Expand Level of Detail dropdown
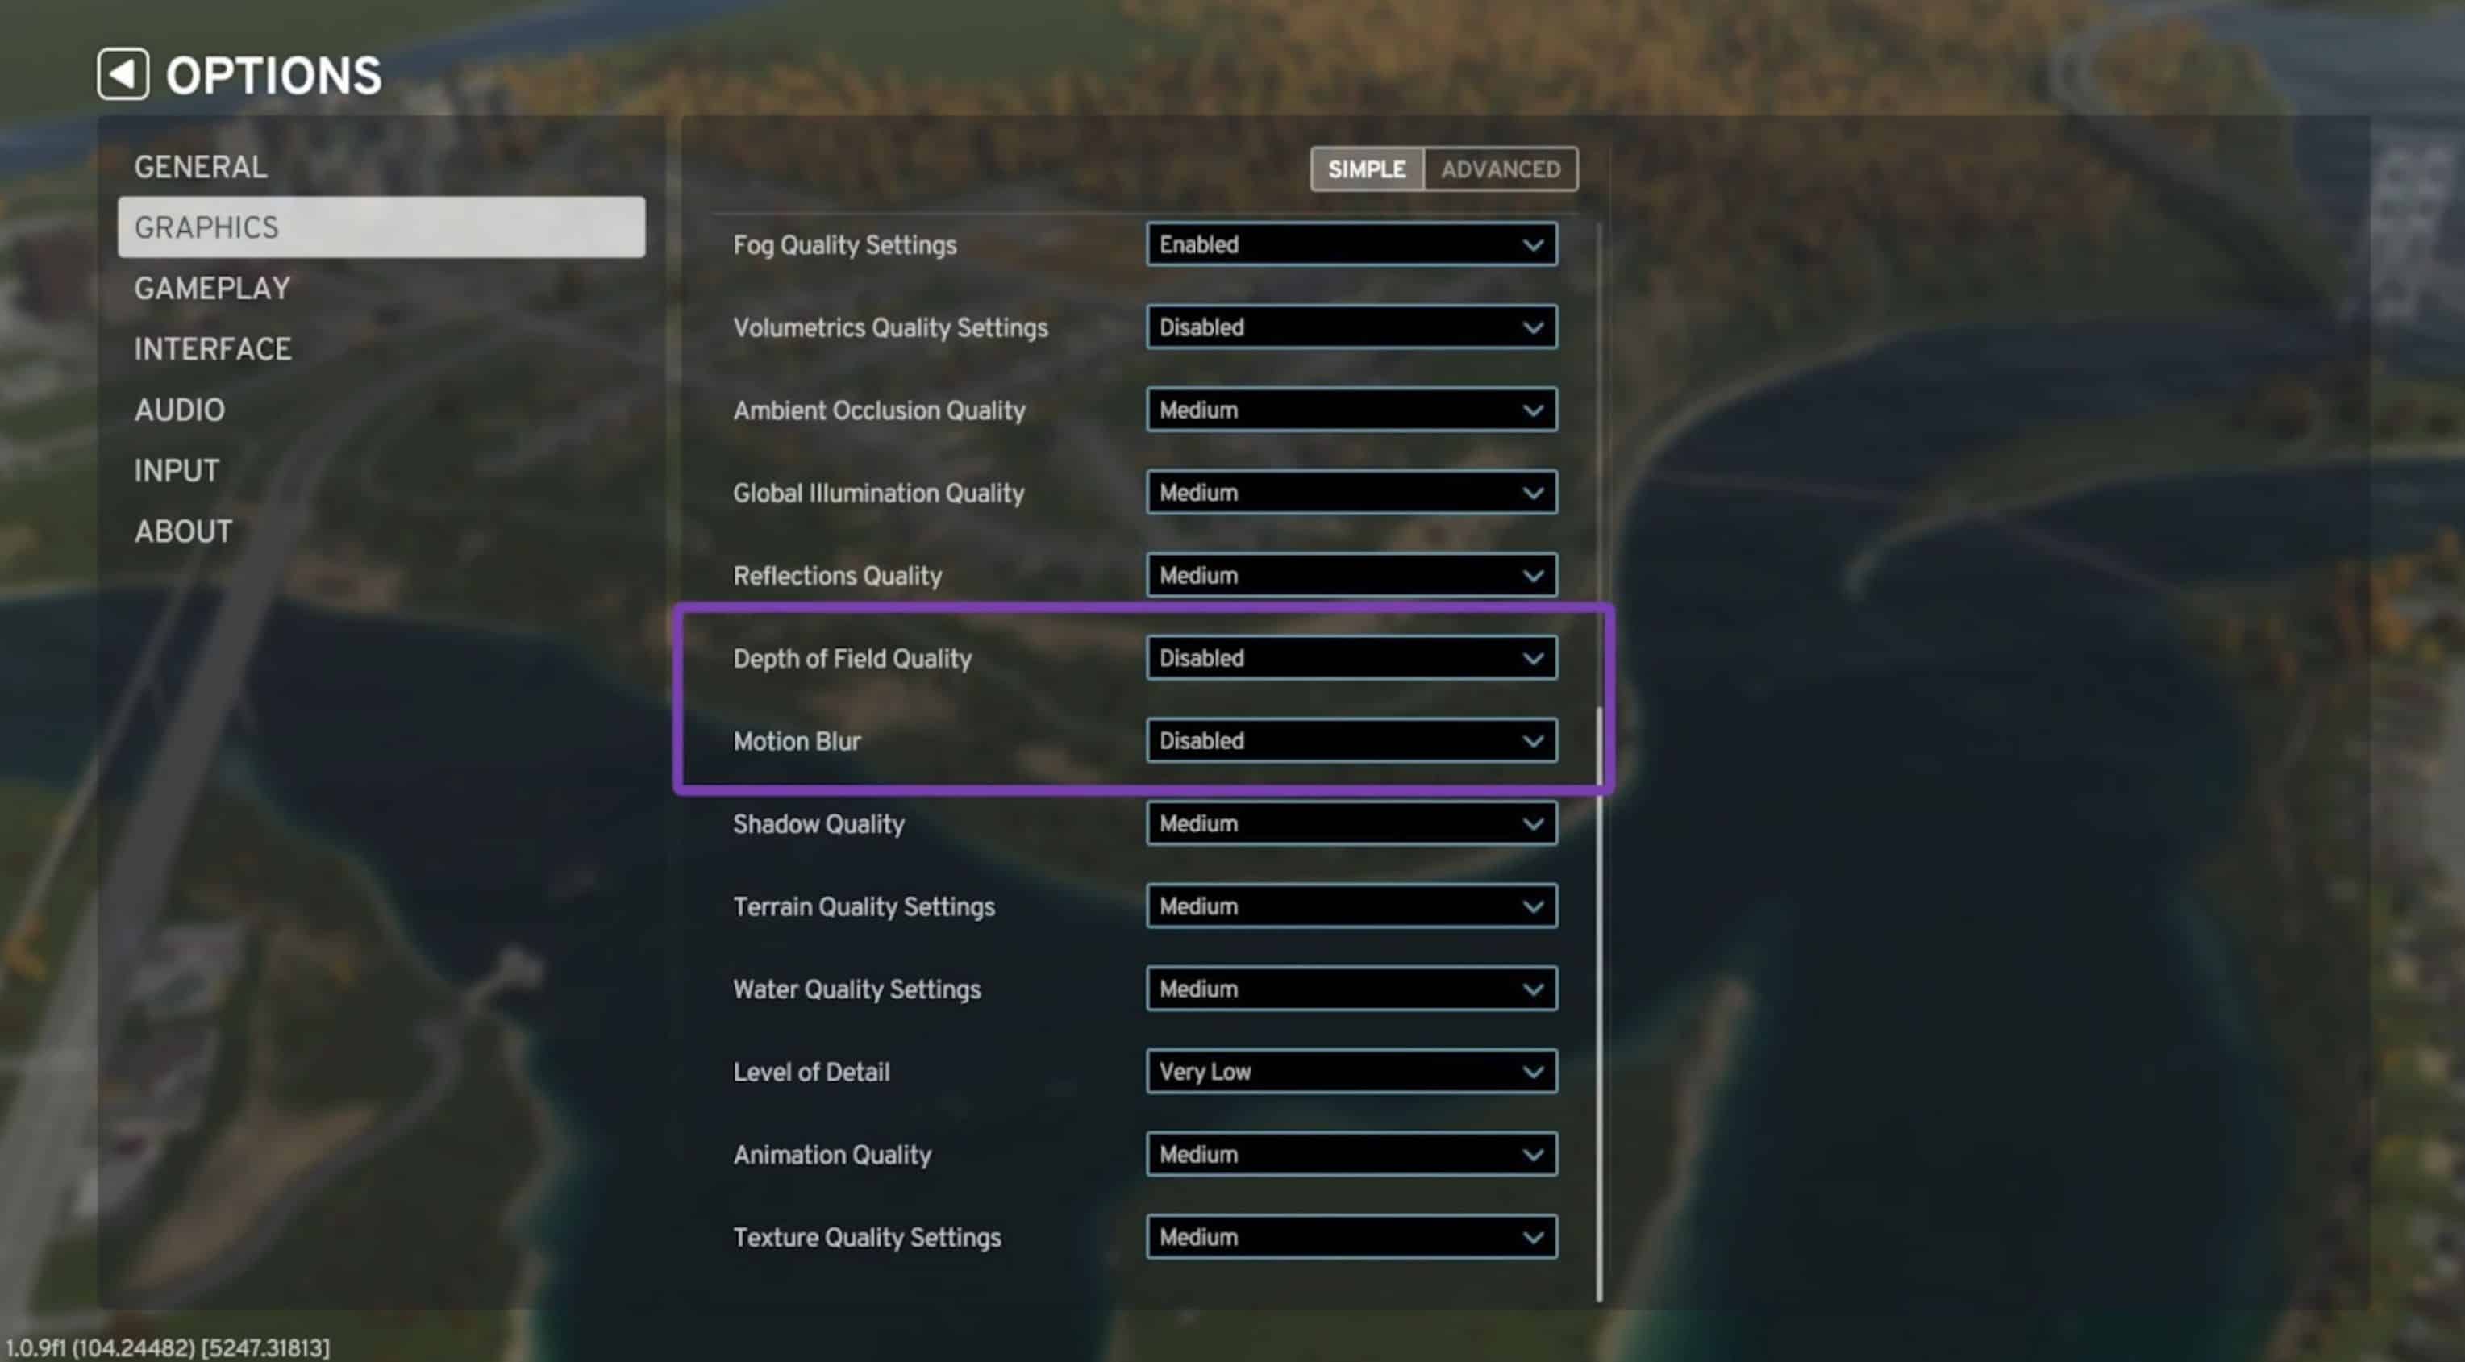Image resolution: width=2465 pixels, height=1362 pixels. 1530,1072
